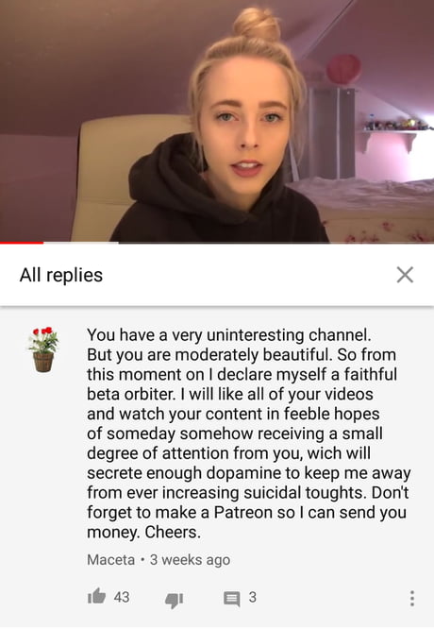Viewport: 434px width, 629px height.
Task: Seek to the gray buffered progress segment
Action: pyautogui.click(x=80, y=243)
